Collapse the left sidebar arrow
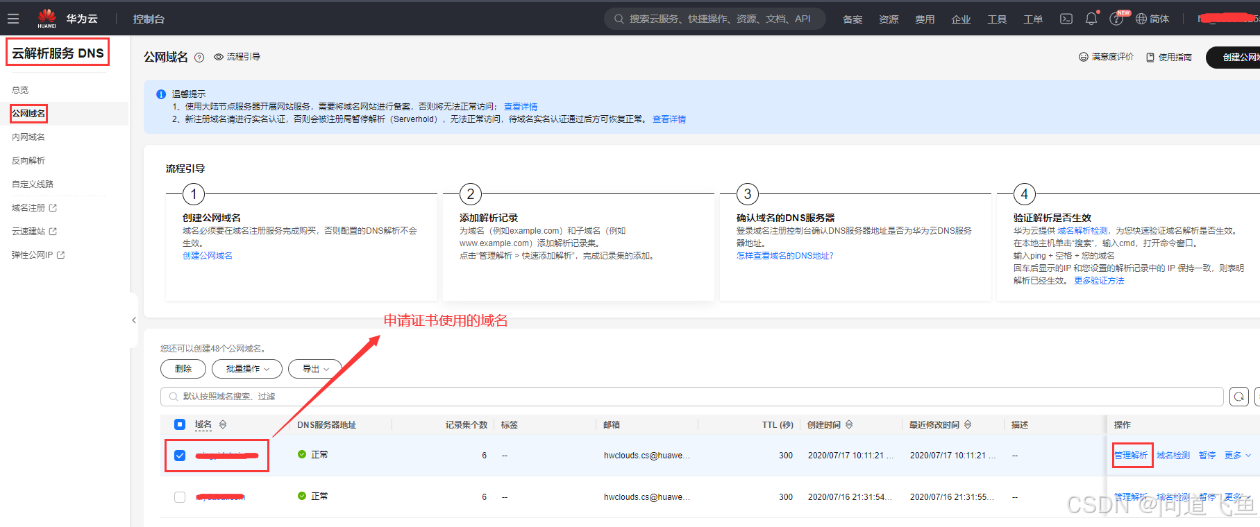Viewport: 1260px width, 527px height. (x=134, y=320)
